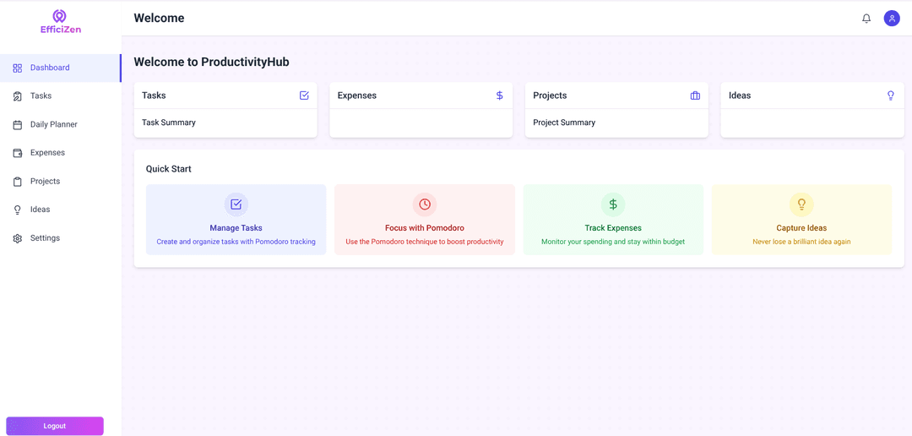Click the EfficiZen logo
The image size is (912, 436).
tap(61, 22)
